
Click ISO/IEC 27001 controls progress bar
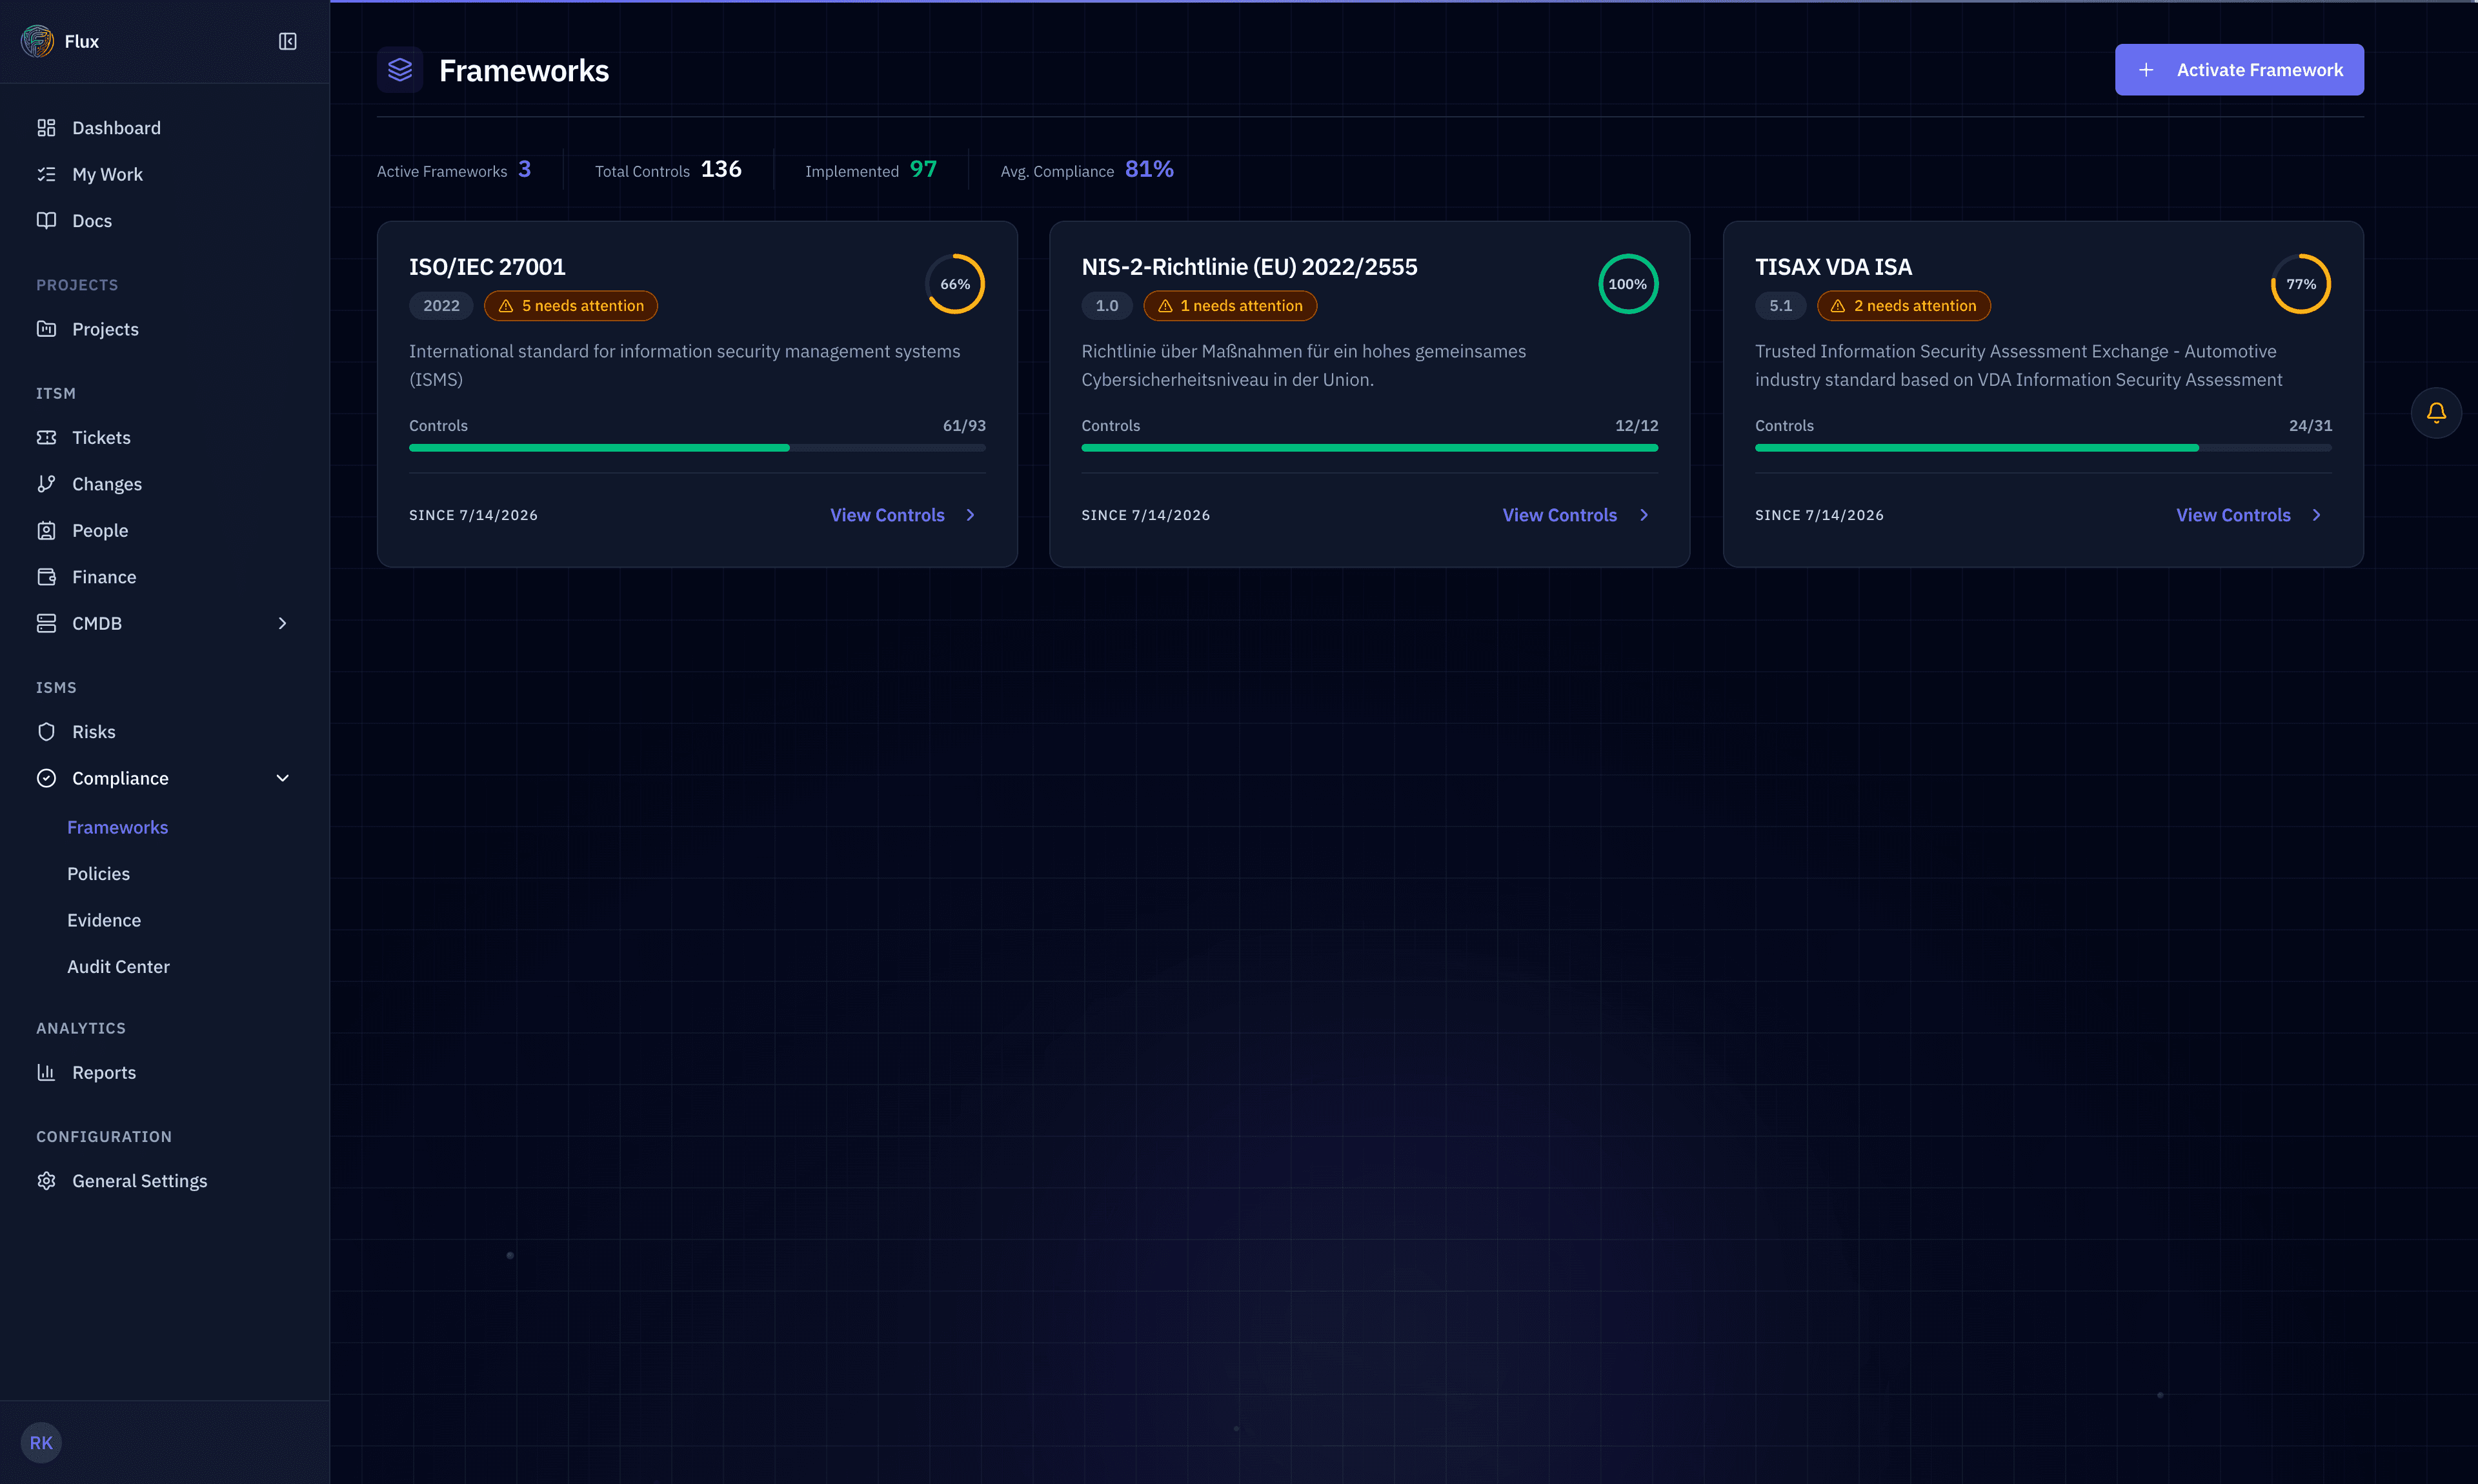coord(697,448)
